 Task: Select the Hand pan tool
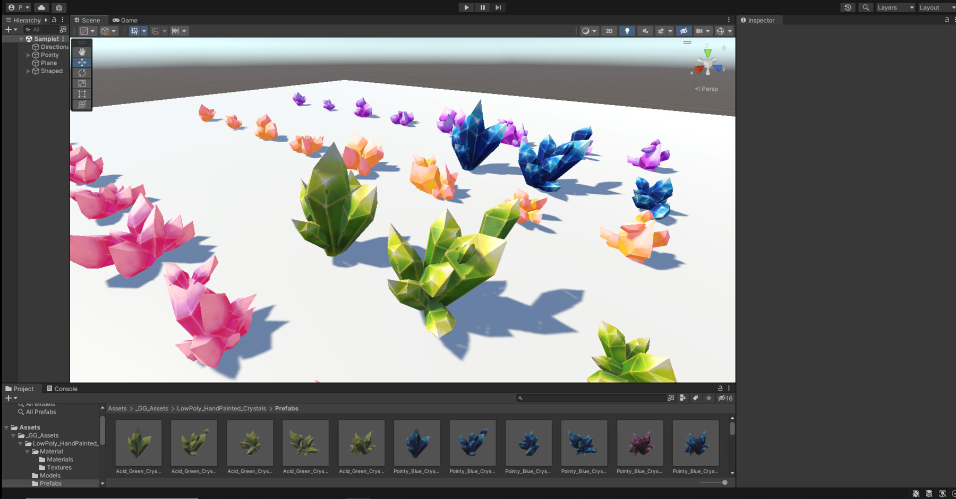coord(82,51)
